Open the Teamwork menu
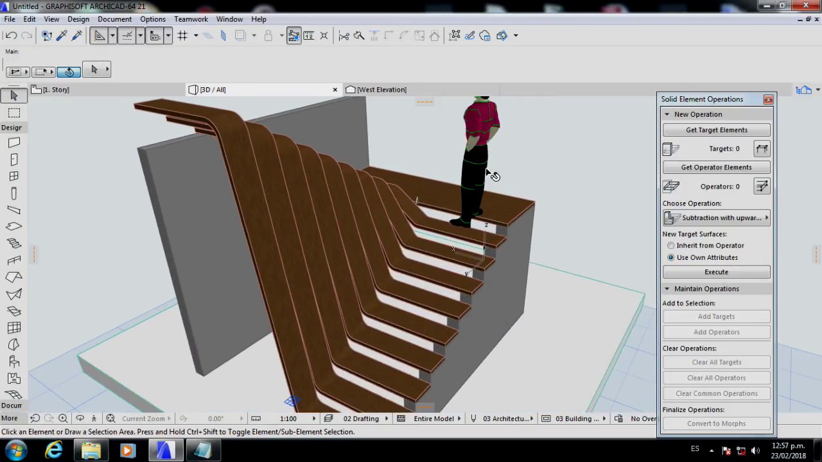This screenshot has width=822, height=462. point(191,19)
